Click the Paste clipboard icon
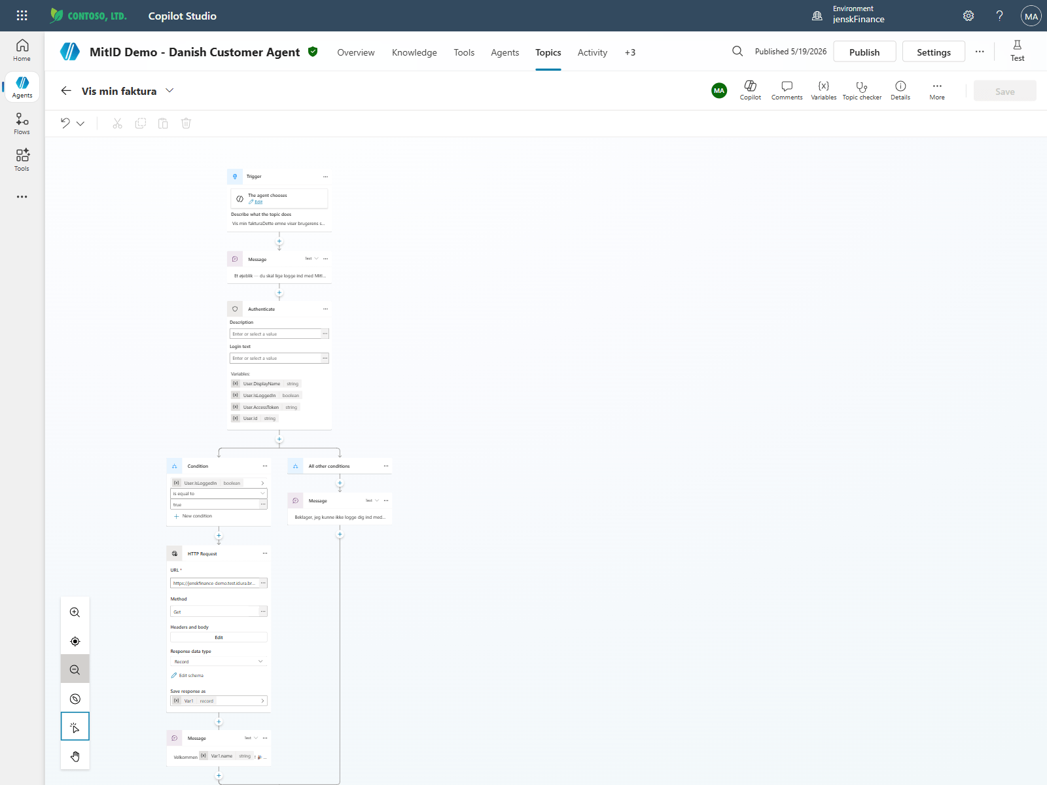This screenshot has height=785, width=1047. [x=163, y=123]
